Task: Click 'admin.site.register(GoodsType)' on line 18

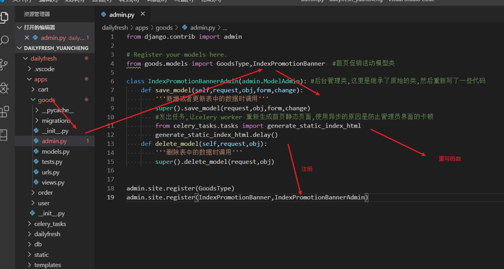Action: tap(180, 189)
